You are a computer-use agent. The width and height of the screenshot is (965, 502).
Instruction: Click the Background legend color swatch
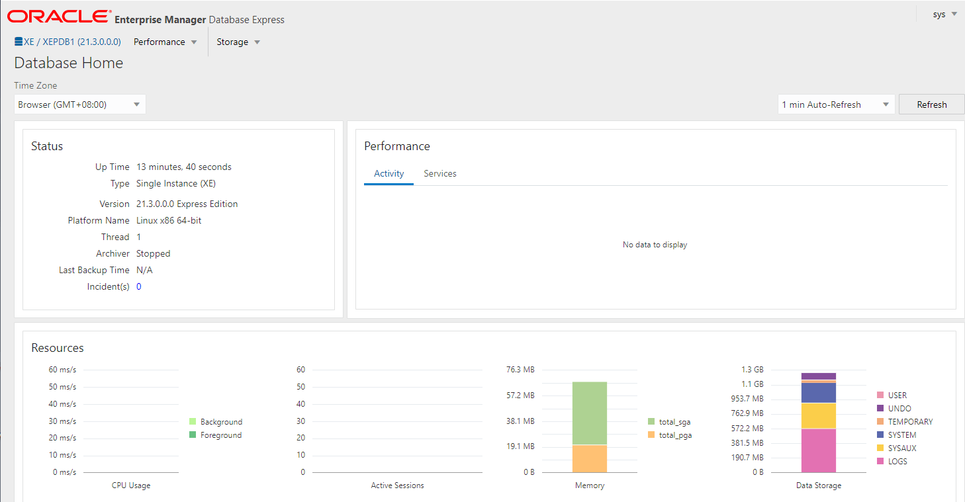[x=193, y=421]
